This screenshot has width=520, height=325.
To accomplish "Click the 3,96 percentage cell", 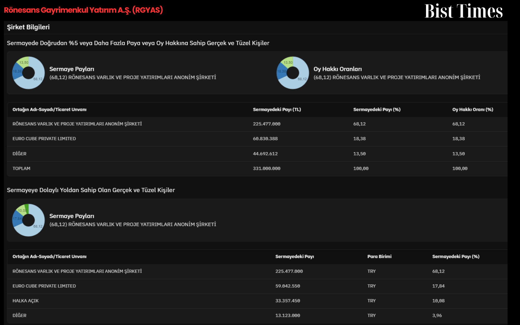I will 437,315.
